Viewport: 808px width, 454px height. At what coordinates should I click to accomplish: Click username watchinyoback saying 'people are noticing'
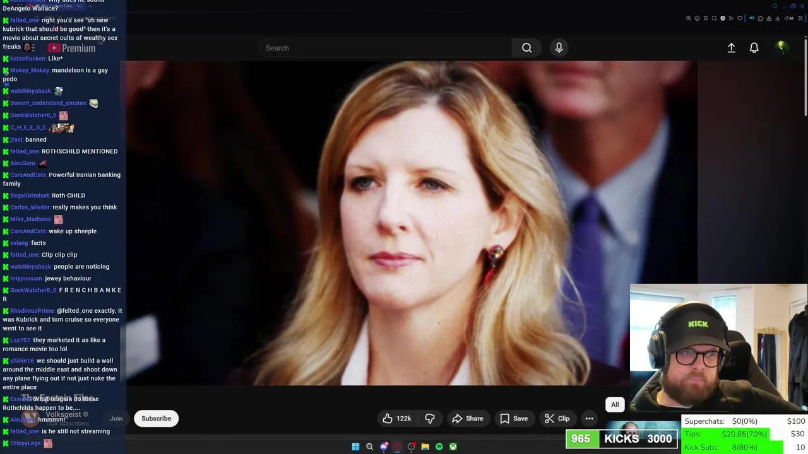point(30,267)
